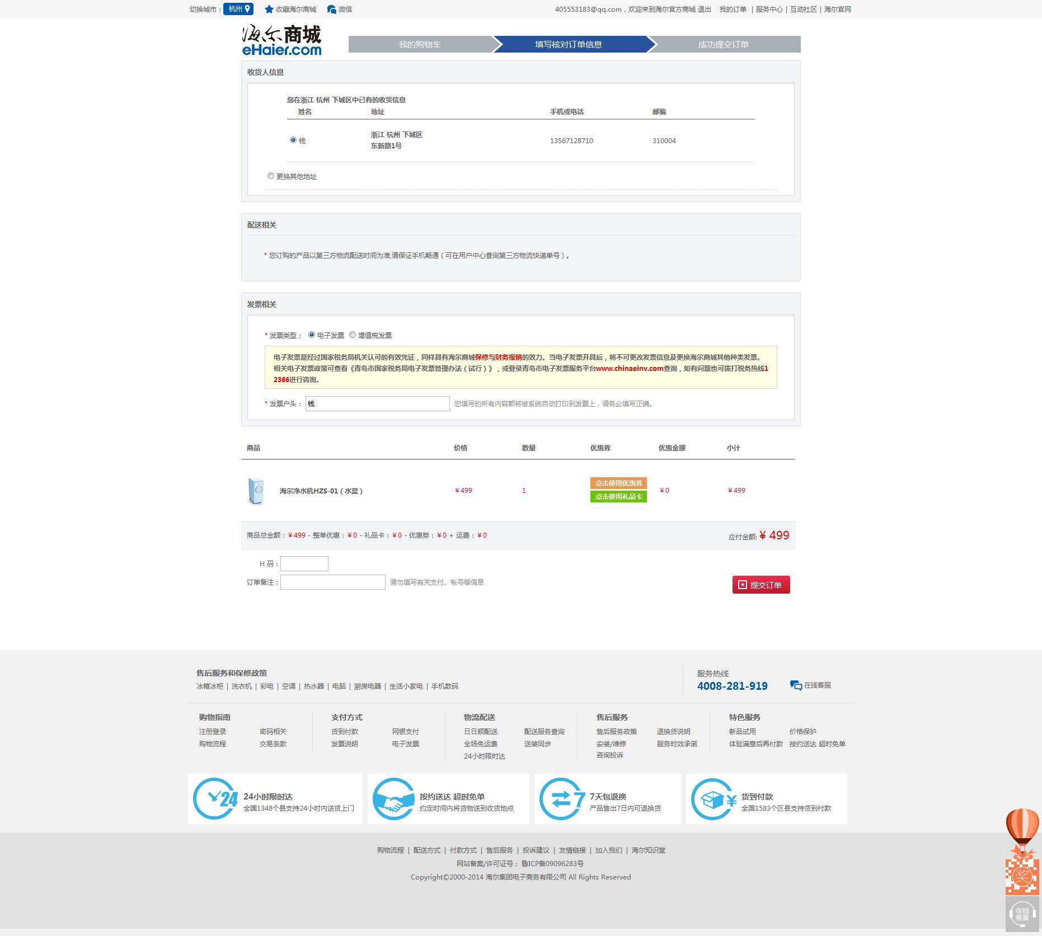The image size is (1042, 936).
Task: Click 友情链接 in bottom navigation
Action: click(x=572, y=850)
